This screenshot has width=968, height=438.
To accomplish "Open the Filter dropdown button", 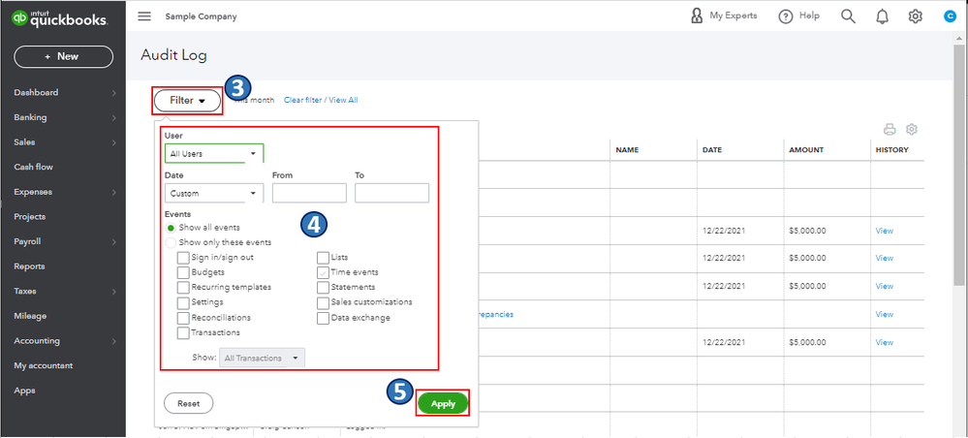I will [188, 100].
